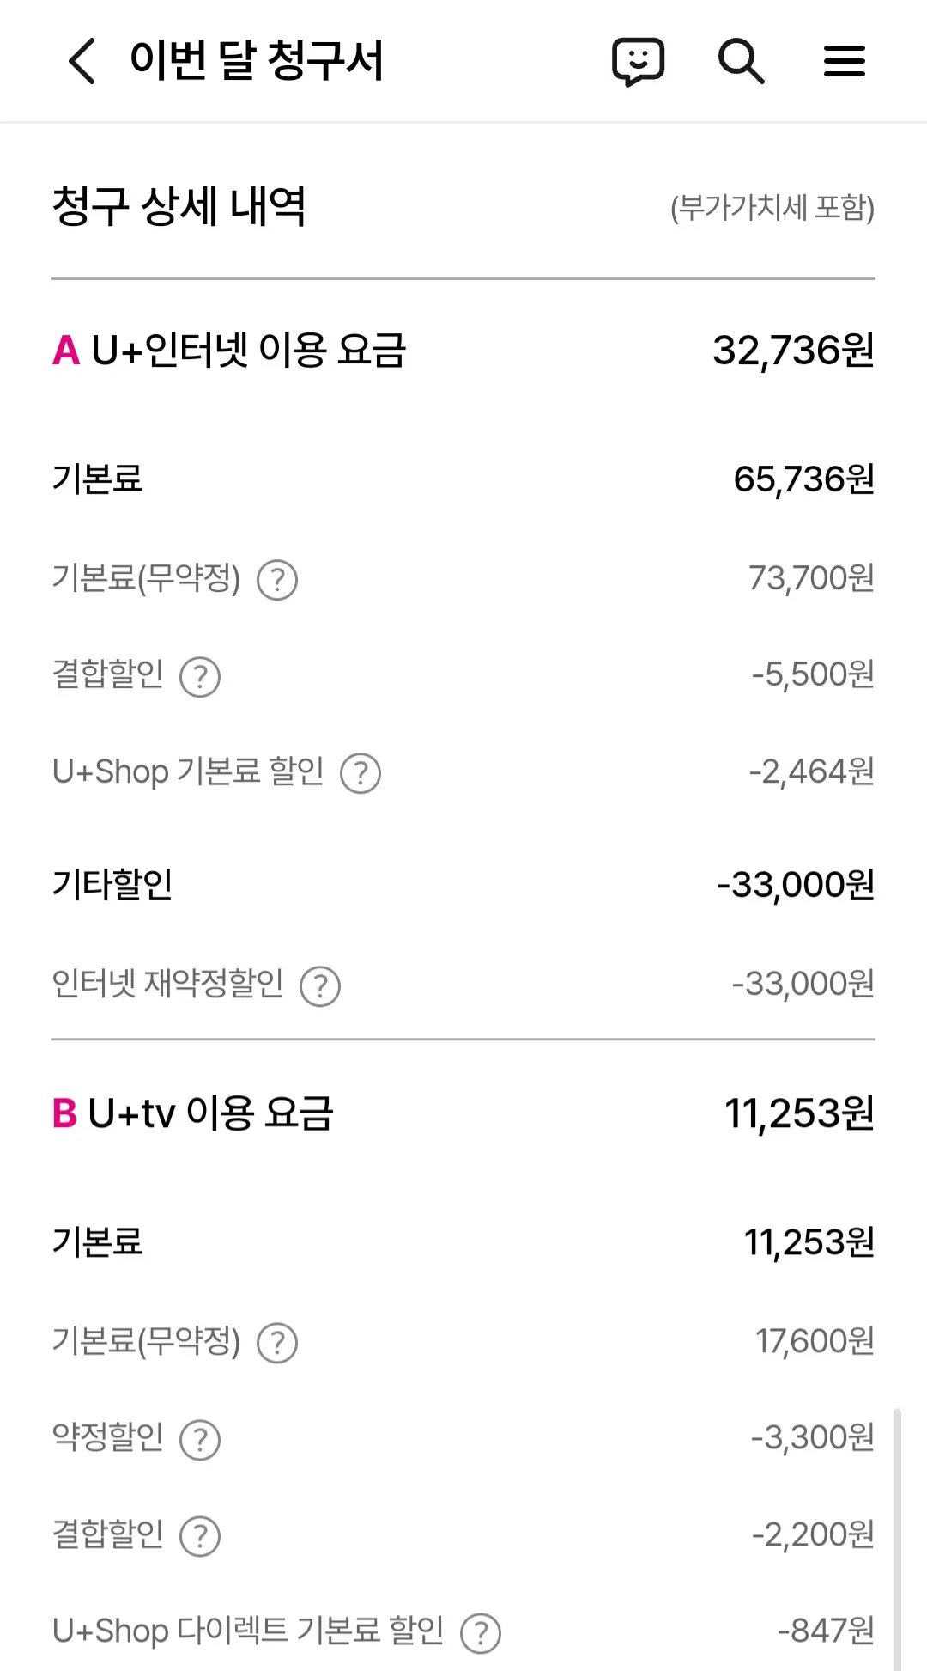Image resolution: width=927 pixels, height=1671 pixels.
Task: Tap the internet 기본료 65,736원 row
Action: [x=463, y=479]
